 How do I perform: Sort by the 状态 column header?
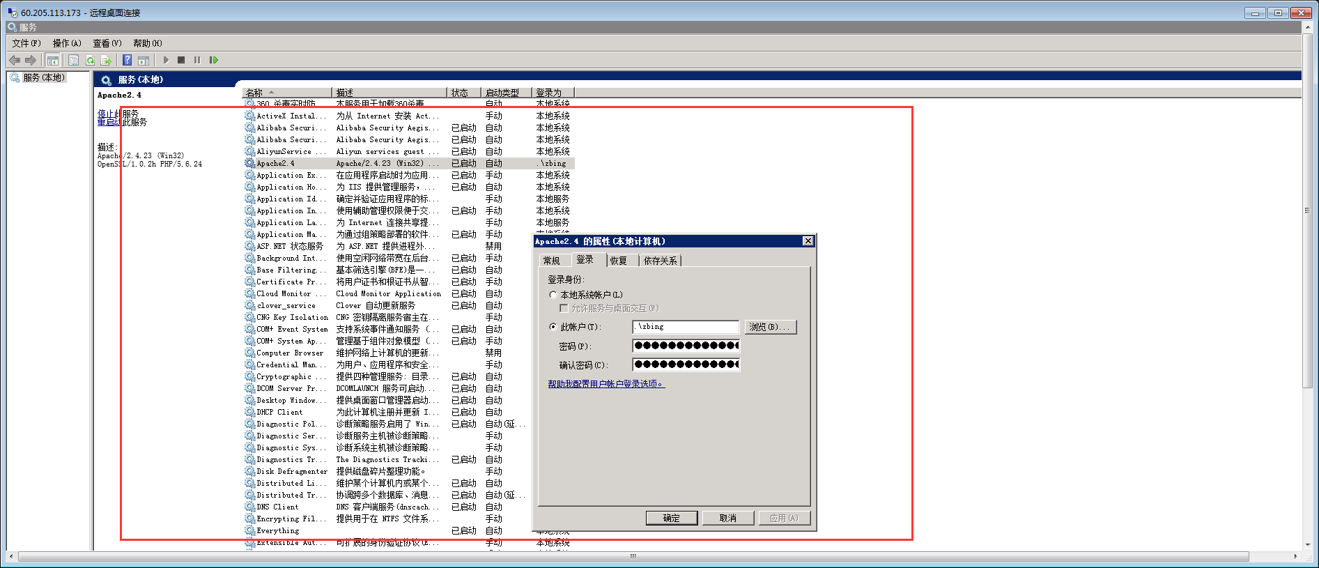464,93
